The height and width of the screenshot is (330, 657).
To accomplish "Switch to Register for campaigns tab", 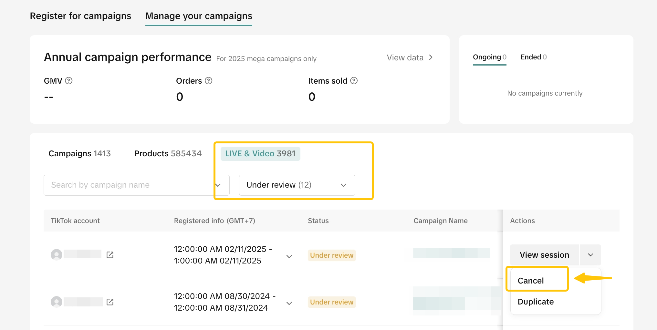I will coord(80,16).
